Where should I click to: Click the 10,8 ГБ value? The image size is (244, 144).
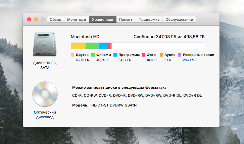pos(152,60)
